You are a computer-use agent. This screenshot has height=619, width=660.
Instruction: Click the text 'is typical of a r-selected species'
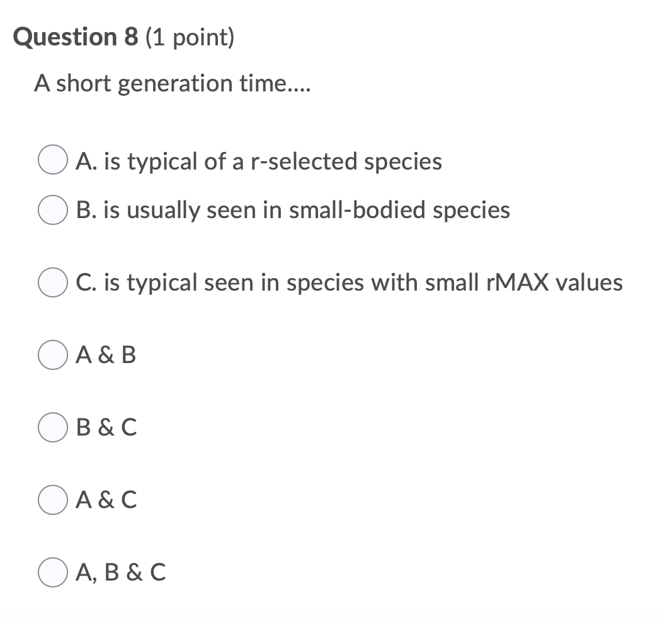click(258, 161)
